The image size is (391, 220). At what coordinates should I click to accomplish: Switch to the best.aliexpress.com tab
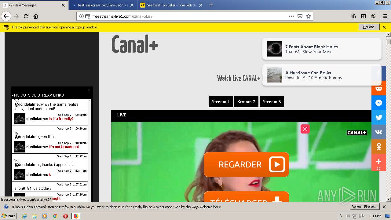pyautogui.click(x=102, y=5)
